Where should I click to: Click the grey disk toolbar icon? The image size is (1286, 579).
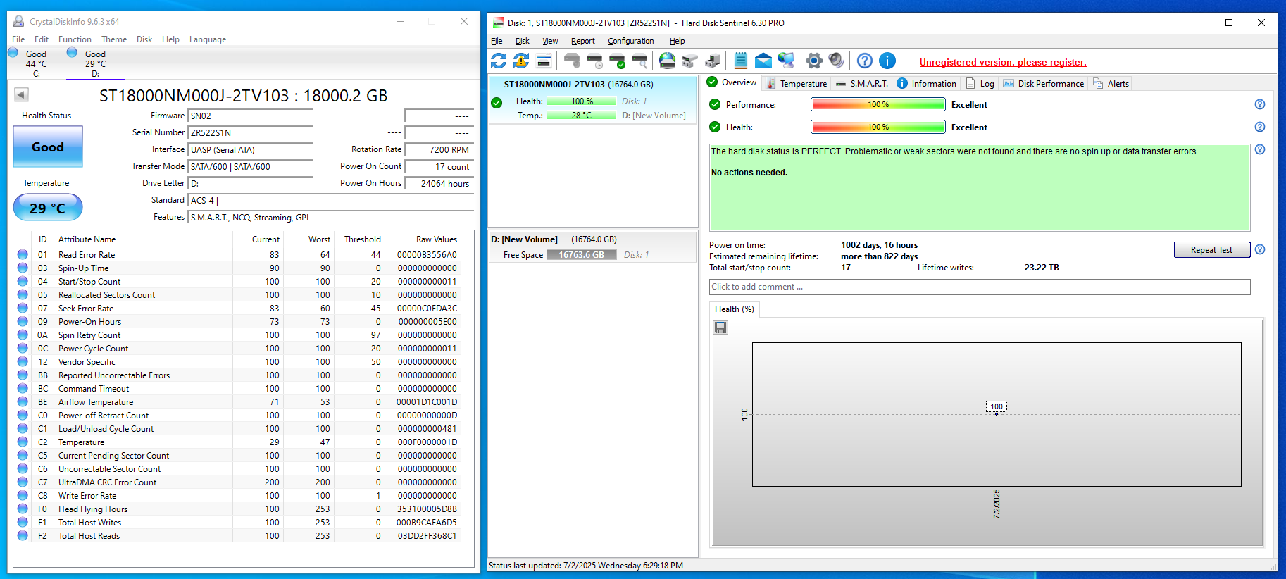click(x=572, y=61)
